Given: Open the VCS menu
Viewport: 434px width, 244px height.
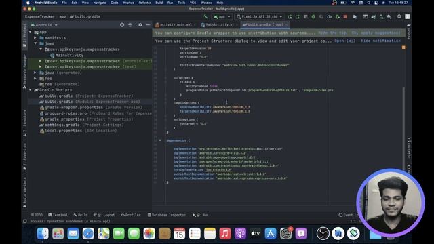Looking at the screenshot, I should click(x=193, y=3).
